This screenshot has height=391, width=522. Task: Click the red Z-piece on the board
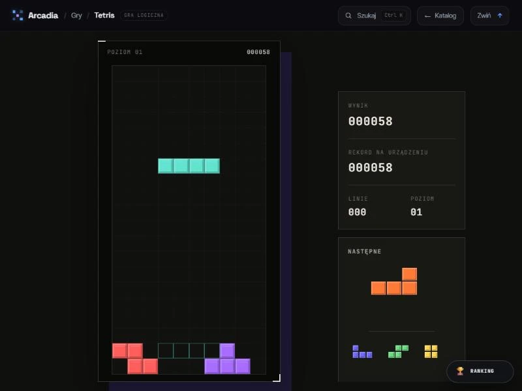click(135, 359)
